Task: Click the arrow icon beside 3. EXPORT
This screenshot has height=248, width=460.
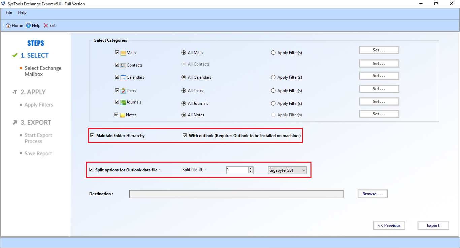Action: 15,122
